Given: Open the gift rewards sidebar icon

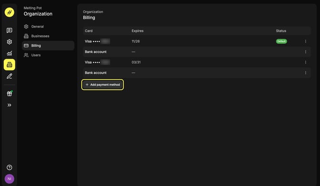Looking at the screenshot, I should click(10, 93).
